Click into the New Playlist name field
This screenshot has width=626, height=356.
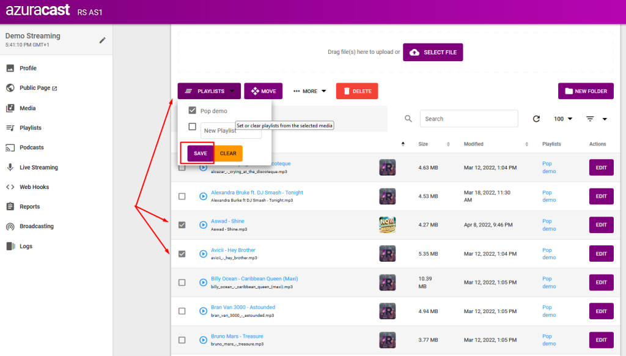[x=230, y=131]
